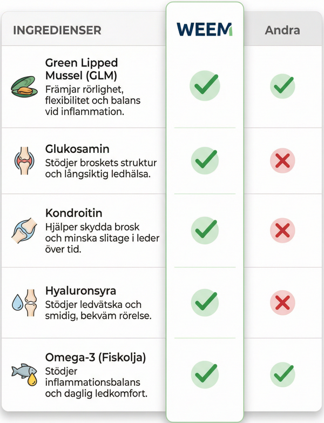Click the Omega-3 (Fiskolja) title
324x423 pixels.
[96, 358]
